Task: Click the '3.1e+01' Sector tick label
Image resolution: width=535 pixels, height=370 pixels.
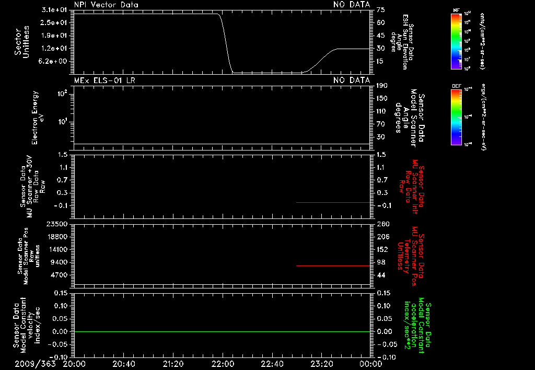Action: coord(54,10)
